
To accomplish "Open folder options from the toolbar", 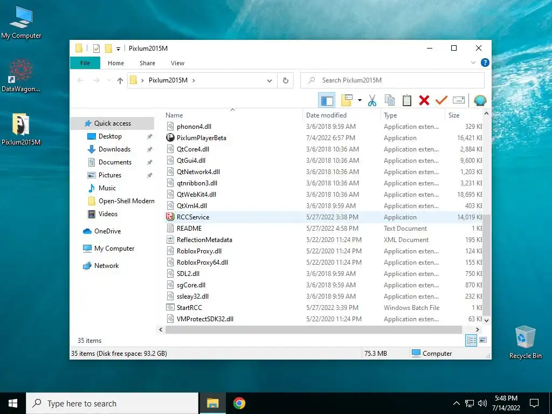I will 347,101.
